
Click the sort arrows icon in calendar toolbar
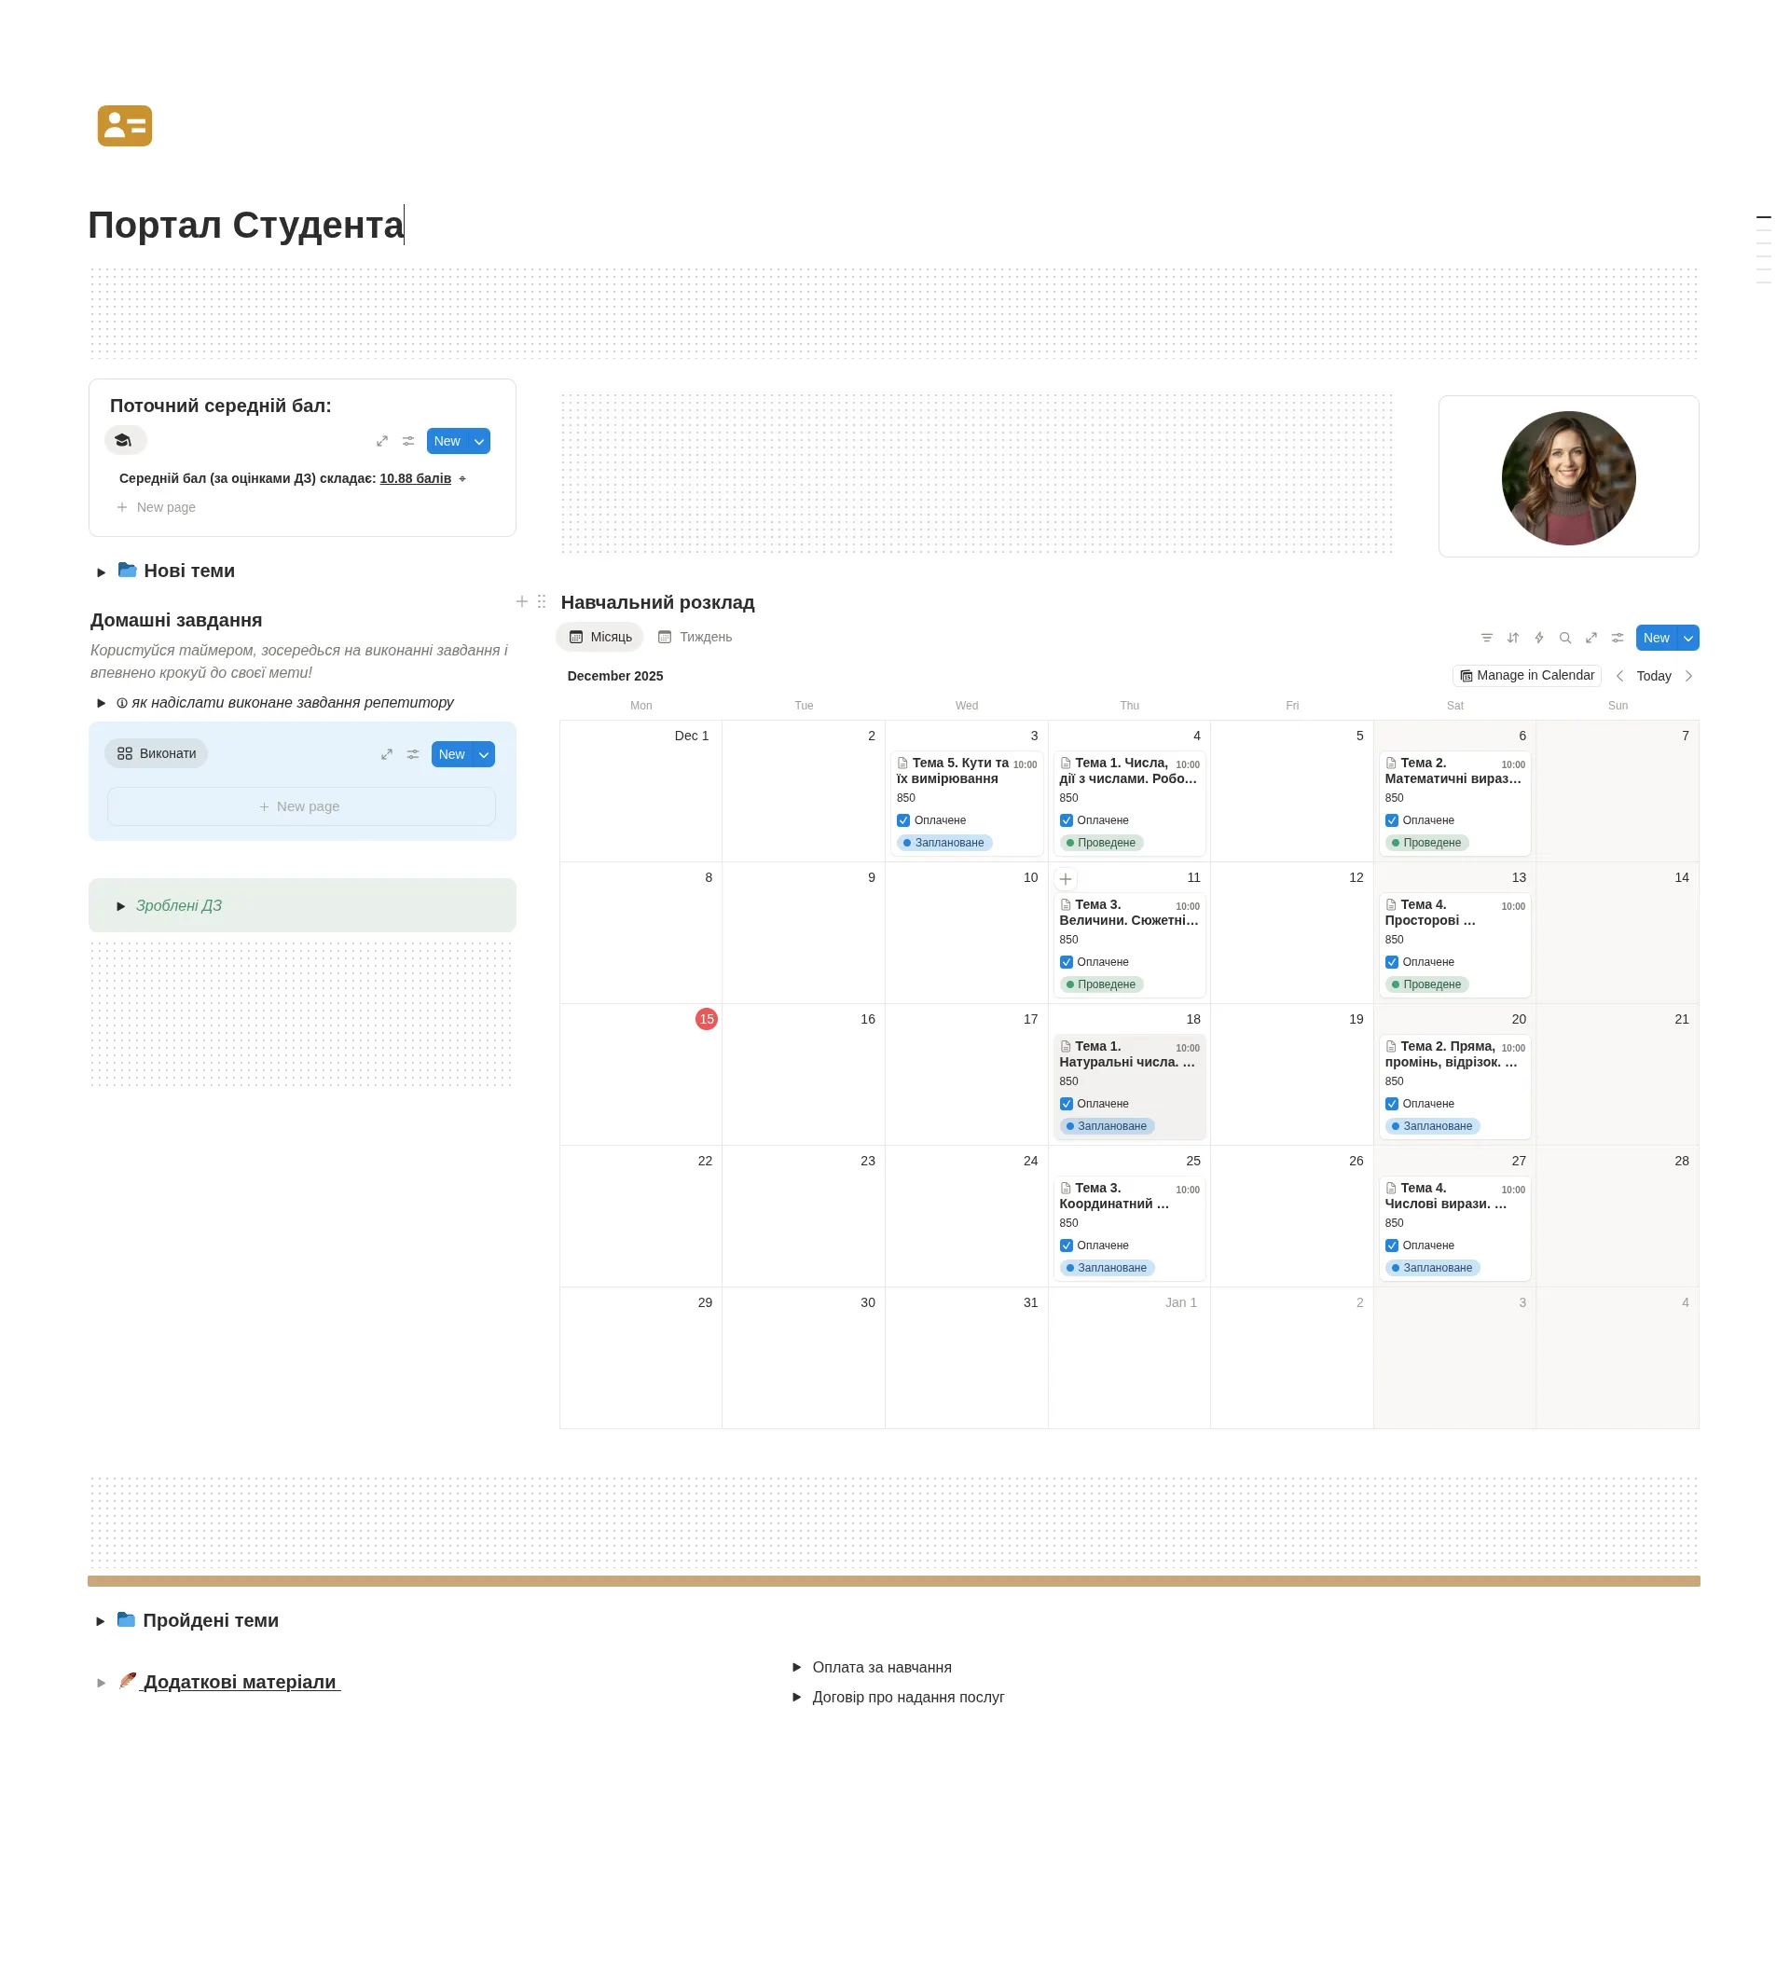[1513, 638]
